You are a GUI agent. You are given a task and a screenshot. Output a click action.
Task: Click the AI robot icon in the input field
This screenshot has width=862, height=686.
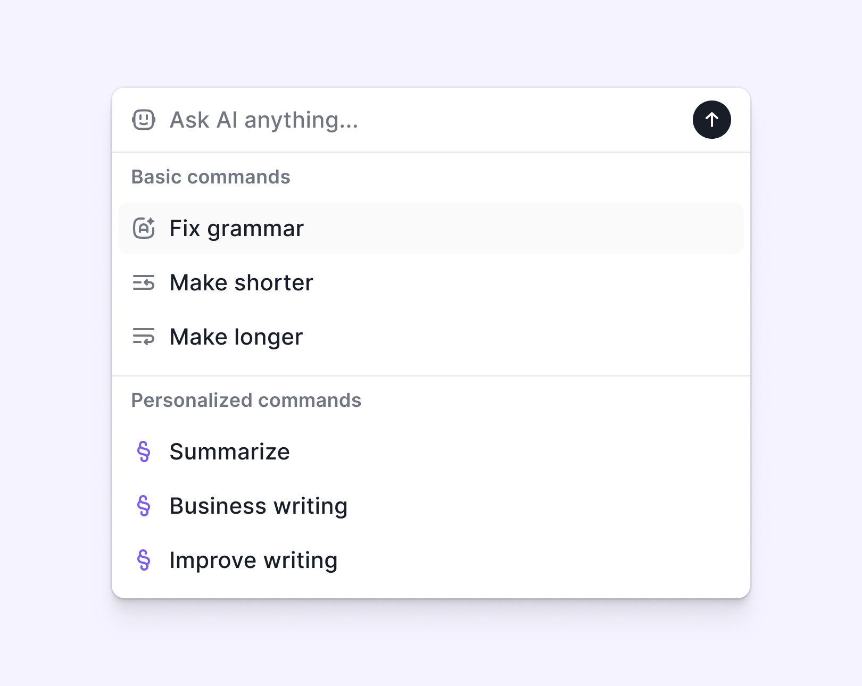click(143, 120)
